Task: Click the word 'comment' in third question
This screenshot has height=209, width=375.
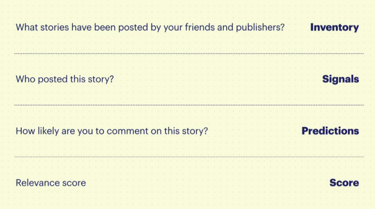Action: pos(128,131)
